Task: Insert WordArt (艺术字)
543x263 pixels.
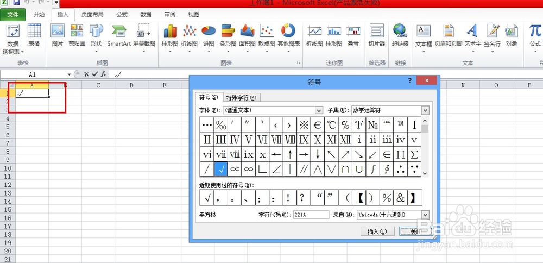Action: [473, 38]
